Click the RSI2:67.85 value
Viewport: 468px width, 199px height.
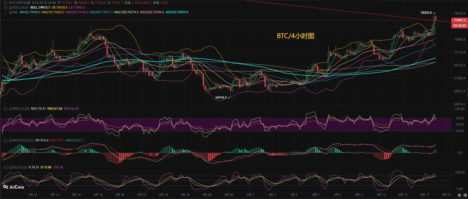pos(55,109)
